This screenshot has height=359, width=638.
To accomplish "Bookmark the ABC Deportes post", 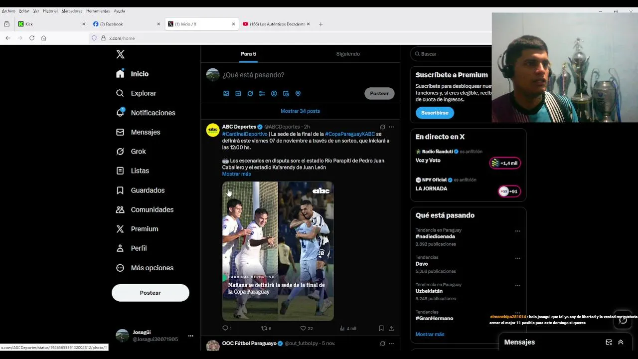I will click(x=381, y=328).
